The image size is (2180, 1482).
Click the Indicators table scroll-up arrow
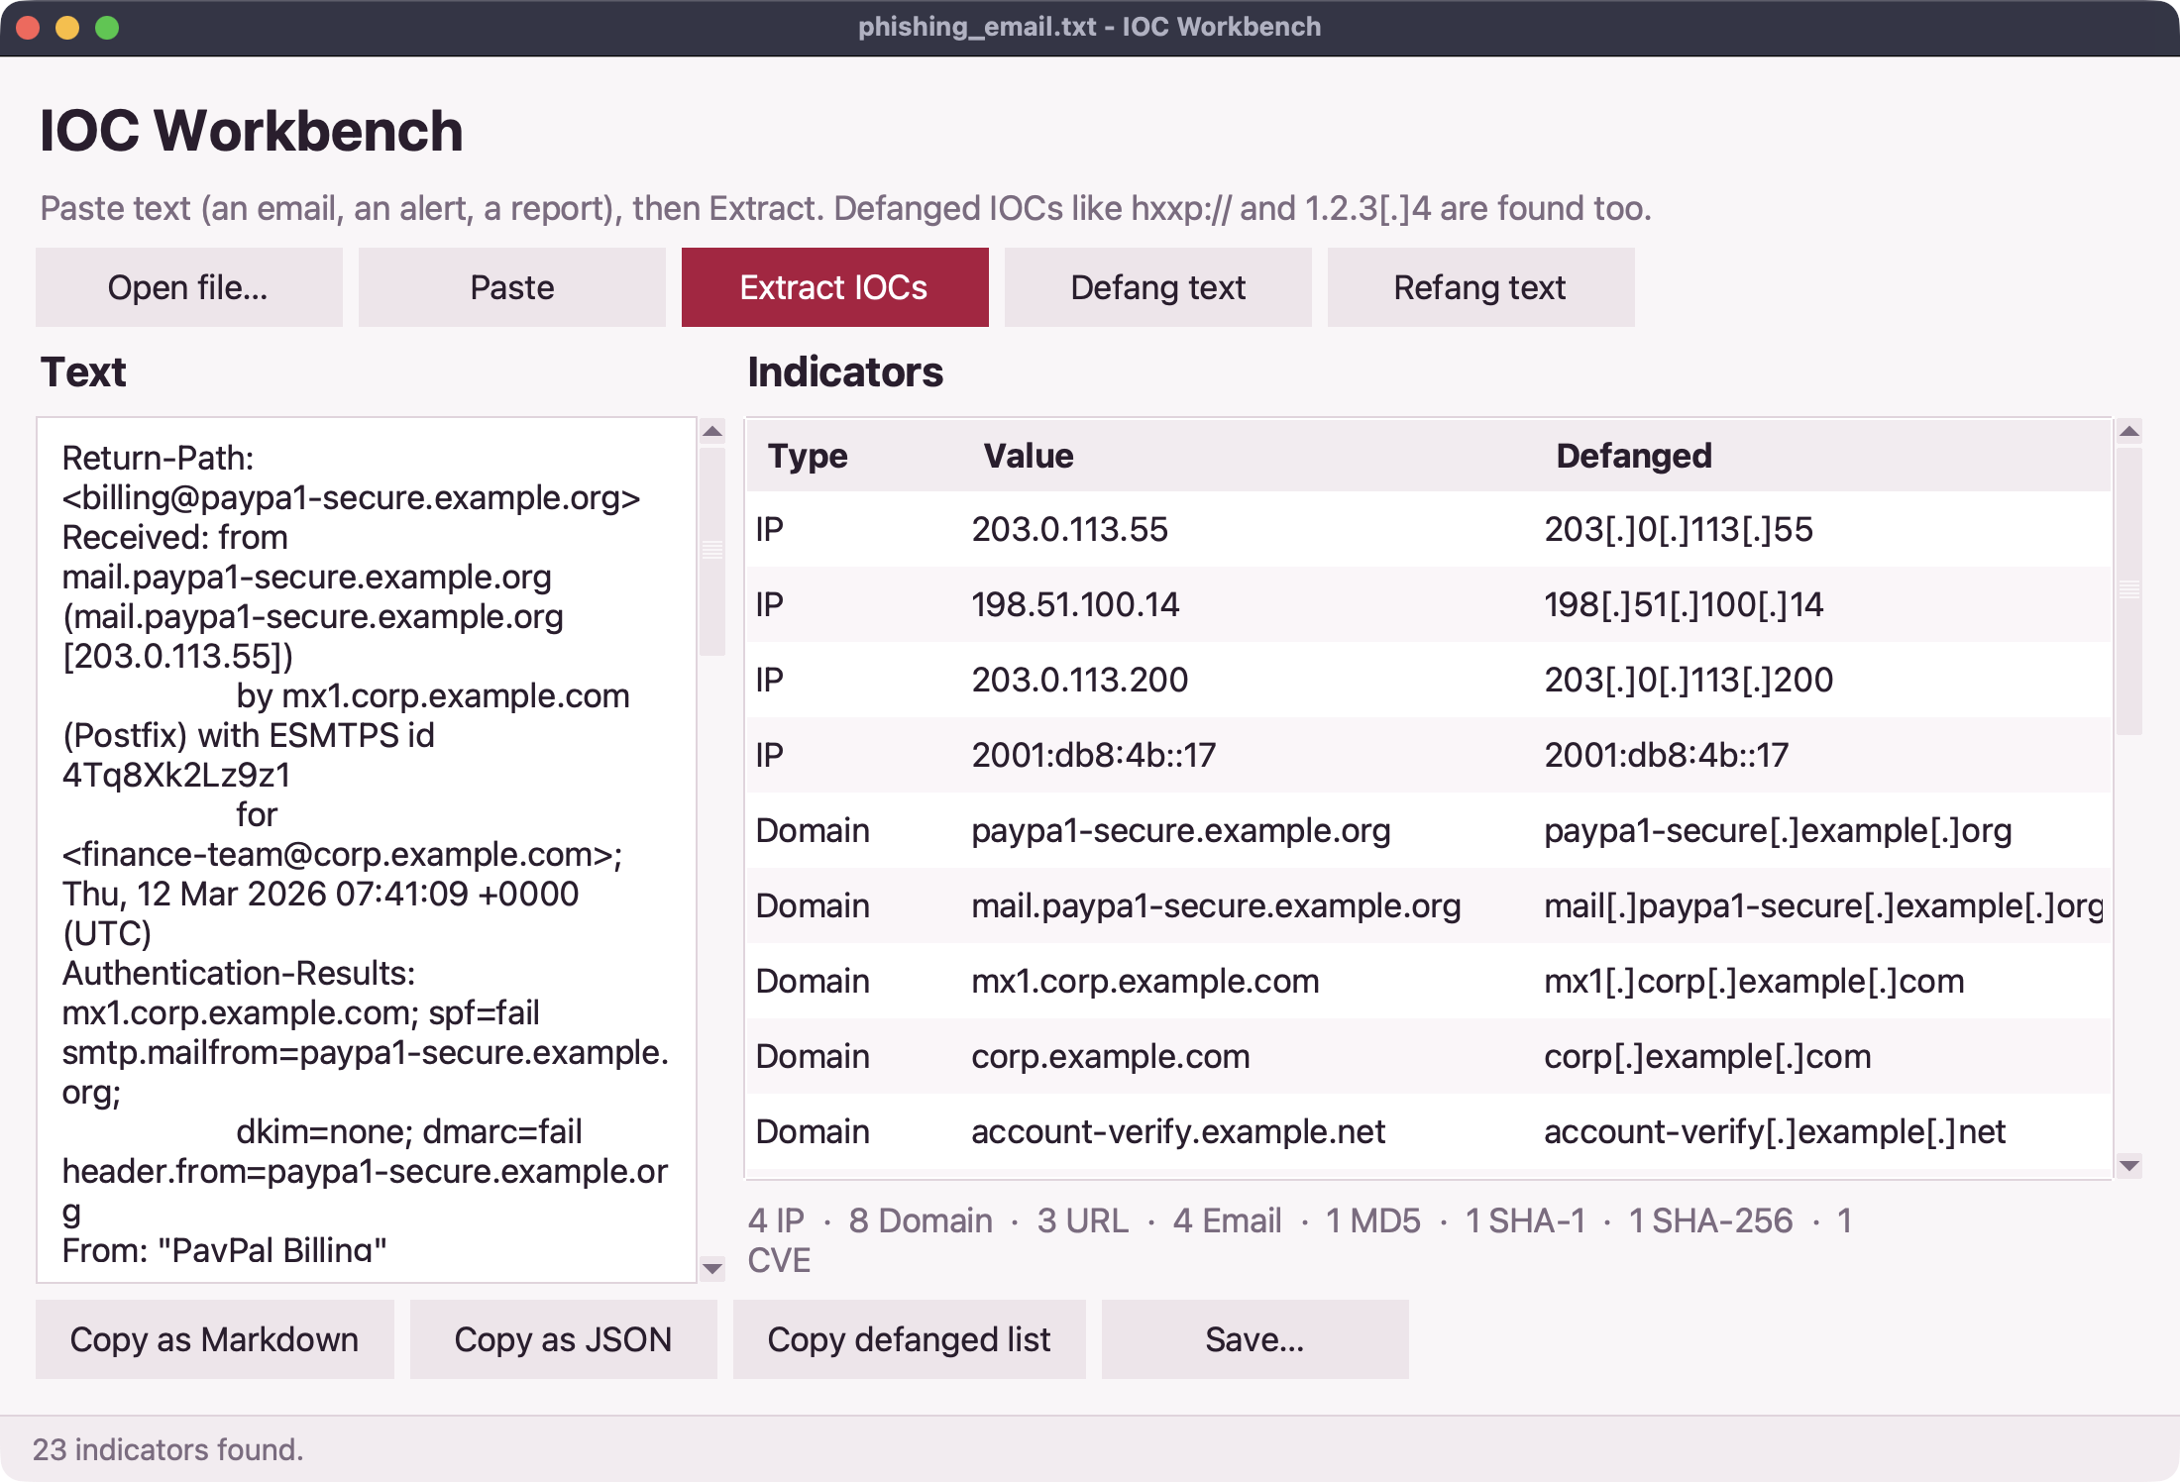(2129, 431)
